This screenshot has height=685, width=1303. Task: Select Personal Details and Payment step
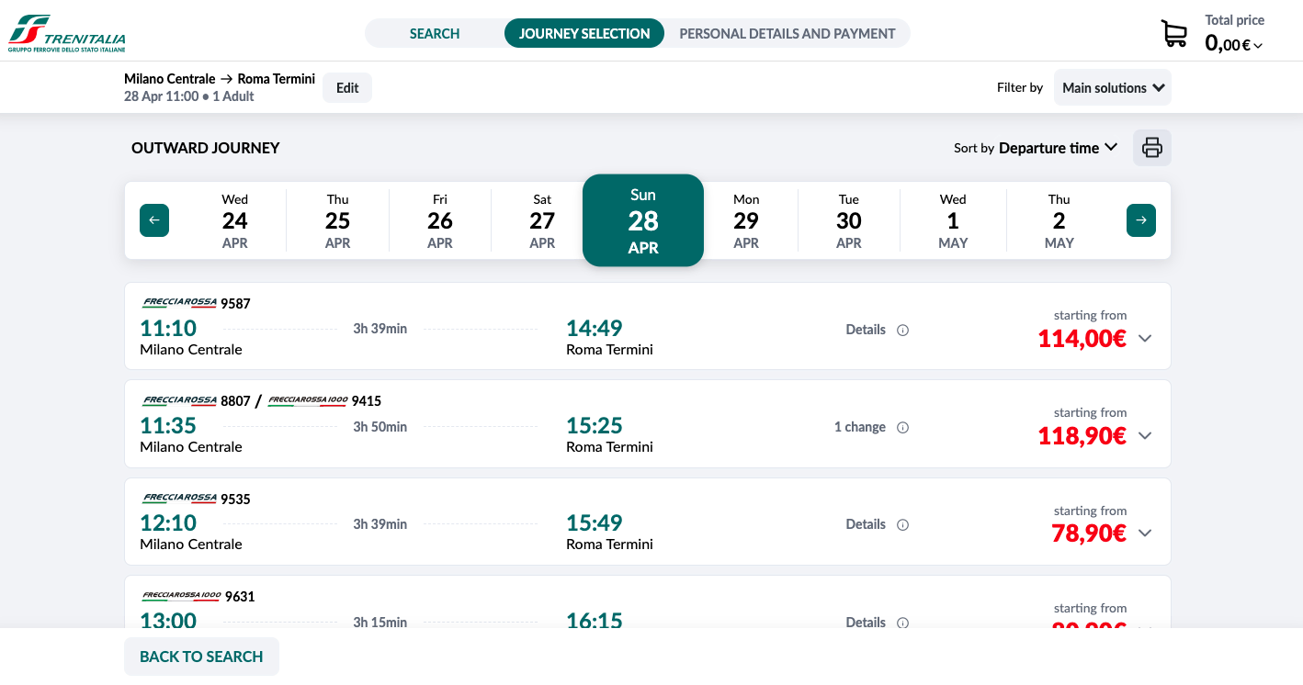pos(787,34)
